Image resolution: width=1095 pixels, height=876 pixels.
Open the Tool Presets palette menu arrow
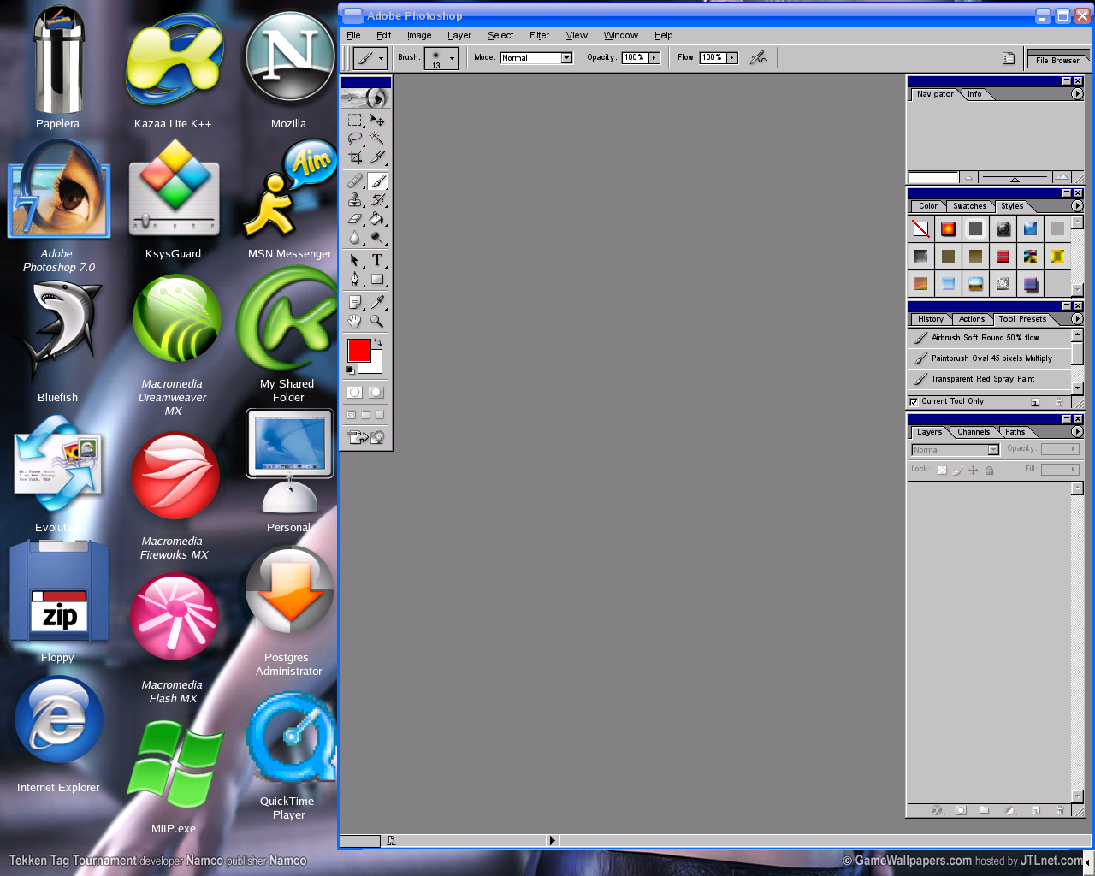click(x=1077, y=319)
